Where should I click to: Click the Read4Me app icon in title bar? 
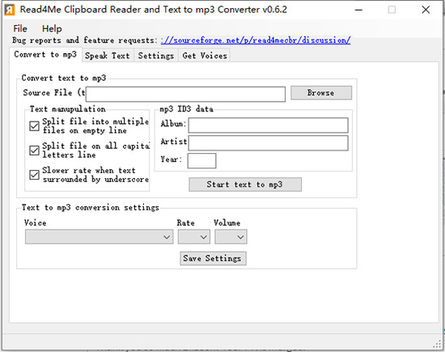[10, 10]
